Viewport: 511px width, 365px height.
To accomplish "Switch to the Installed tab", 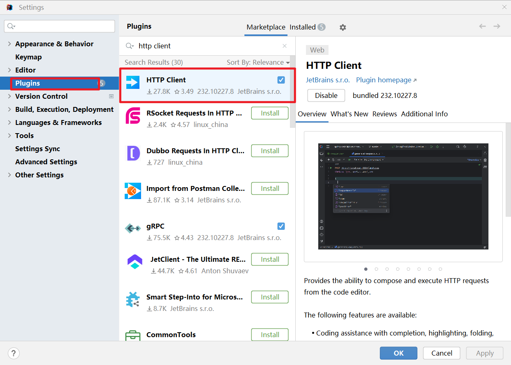I will 307,27.
